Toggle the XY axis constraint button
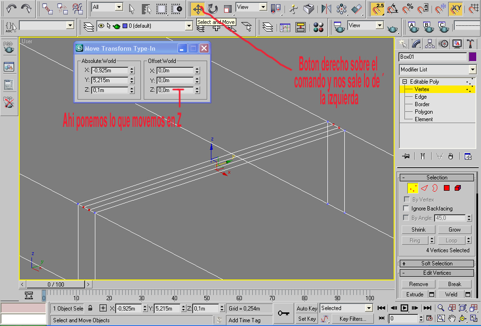This screenshot has height=326, width=481. click(456, 8)
